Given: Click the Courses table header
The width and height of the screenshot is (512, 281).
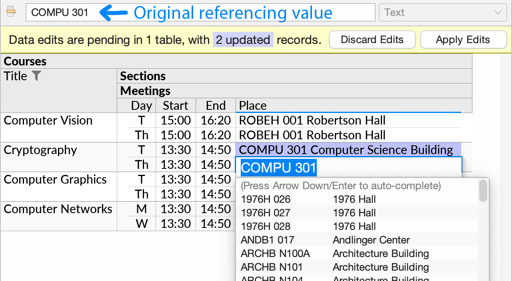Looking at the screenshot, I should coord(25,61).
